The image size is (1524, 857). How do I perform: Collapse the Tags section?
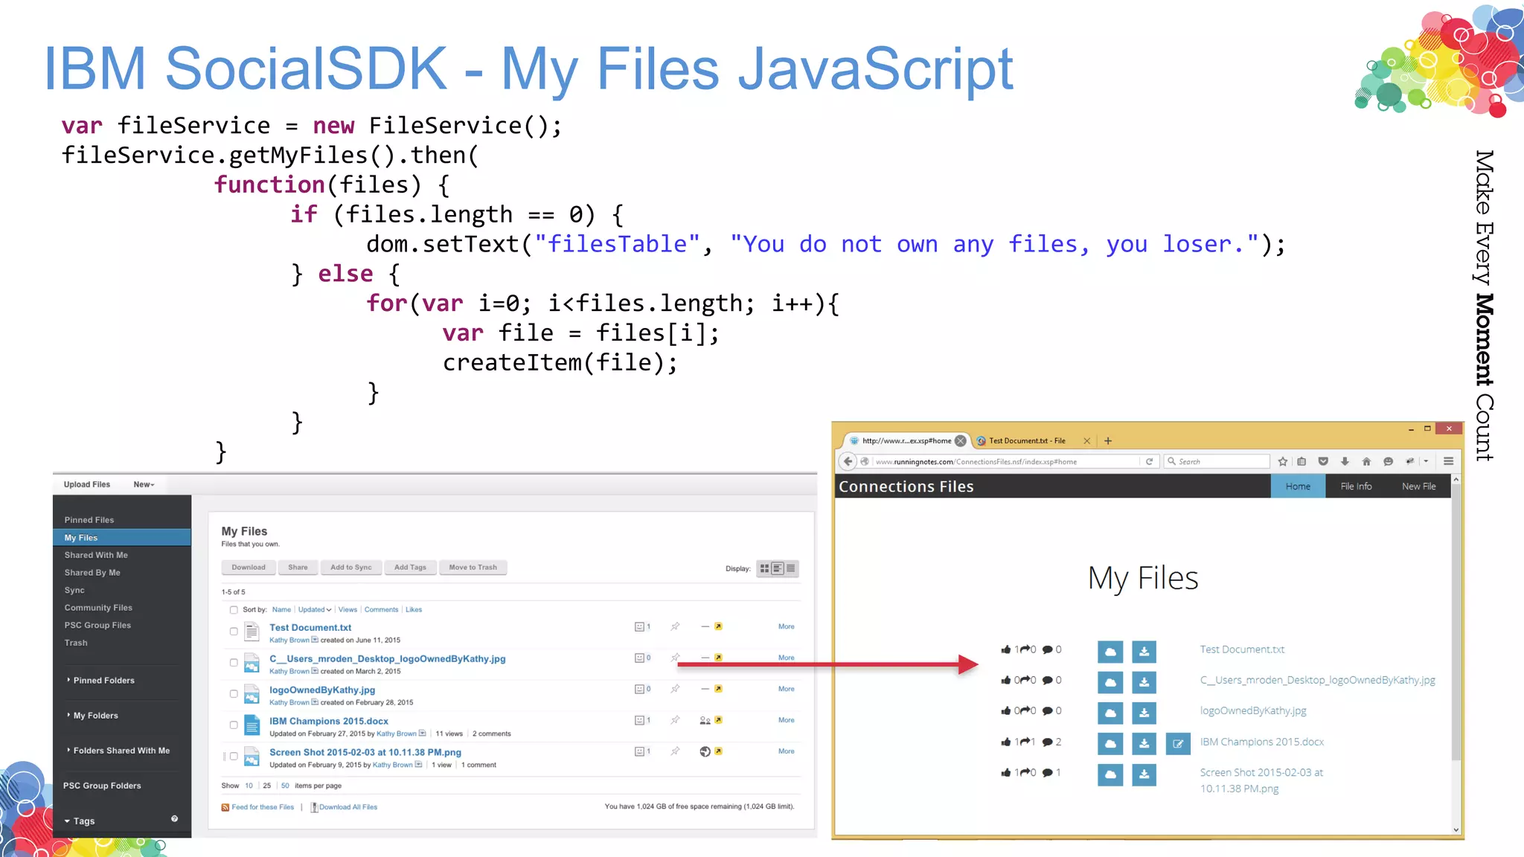79,821
